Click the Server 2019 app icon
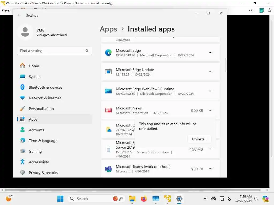Image resolution: width=274 pixels, height=205 pixels. pyautogui.click(x=109, y=149)
